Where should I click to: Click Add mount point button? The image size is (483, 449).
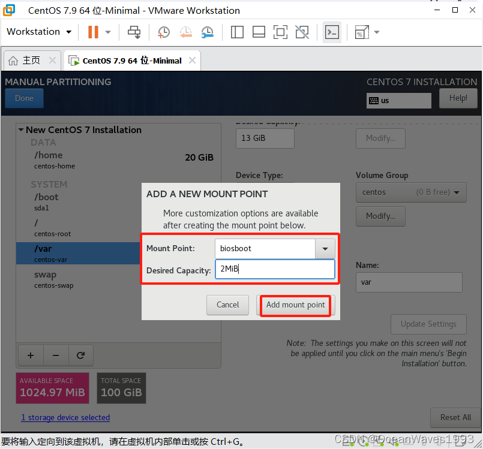click(x=295, y=305)
